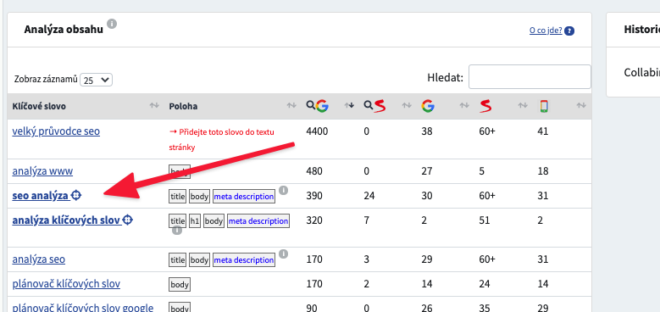Click info icon beside Analýza obsahu heading
This screenshot has width=660, height=312.
click(112, 24)
